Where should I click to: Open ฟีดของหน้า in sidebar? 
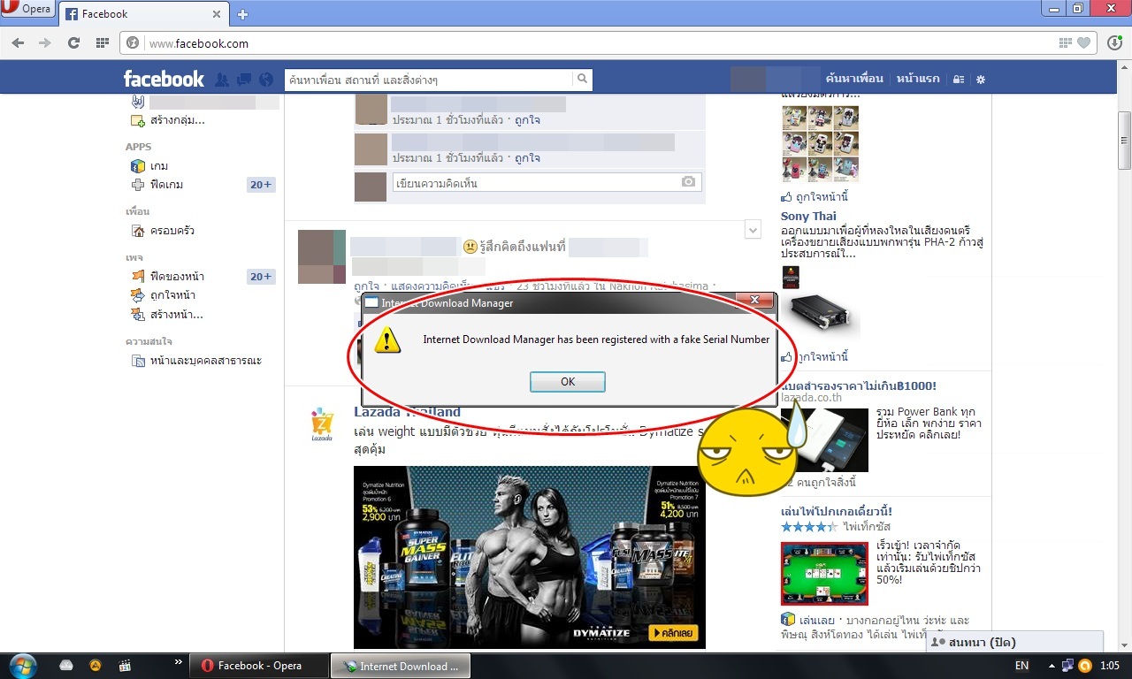coord(177,277)
